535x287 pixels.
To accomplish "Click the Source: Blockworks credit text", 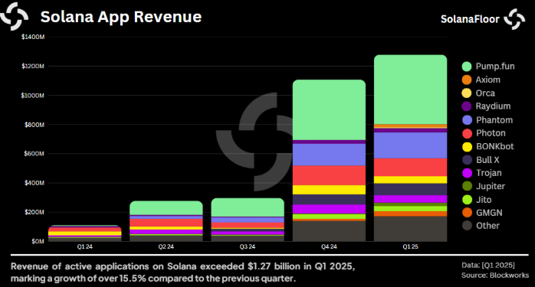I will (x=495, y=275).
